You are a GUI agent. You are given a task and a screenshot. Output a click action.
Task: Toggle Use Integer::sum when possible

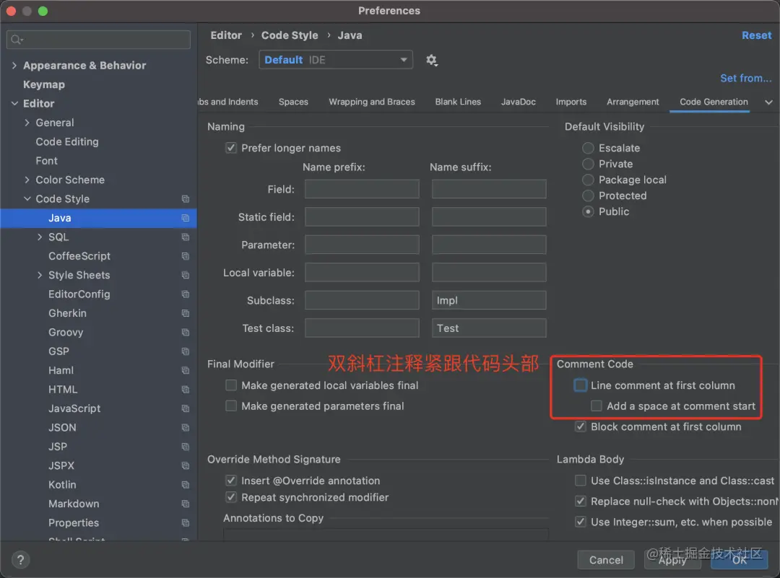581,522
